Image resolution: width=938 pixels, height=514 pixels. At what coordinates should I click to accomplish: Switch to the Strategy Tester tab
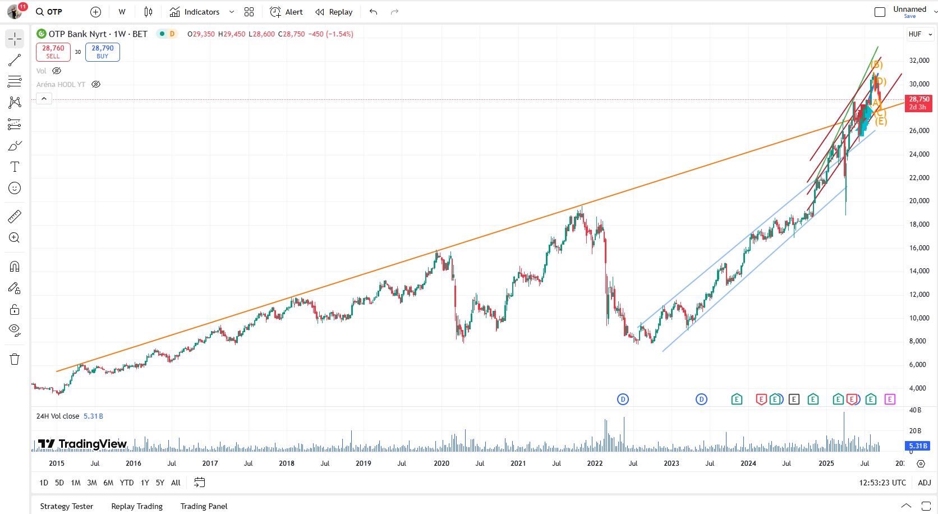[67, 506]
